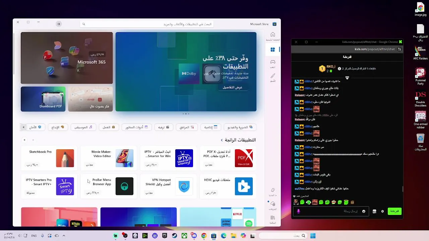This screenshot has height=241, width=429.
Task: Select the Developer tools category chip
Action: 137,127
